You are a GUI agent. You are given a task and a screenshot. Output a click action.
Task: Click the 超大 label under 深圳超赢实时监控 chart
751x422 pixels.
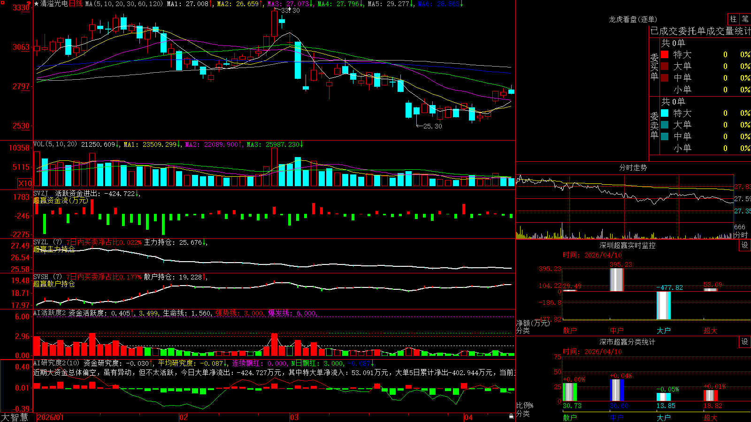tap(711, 331)
